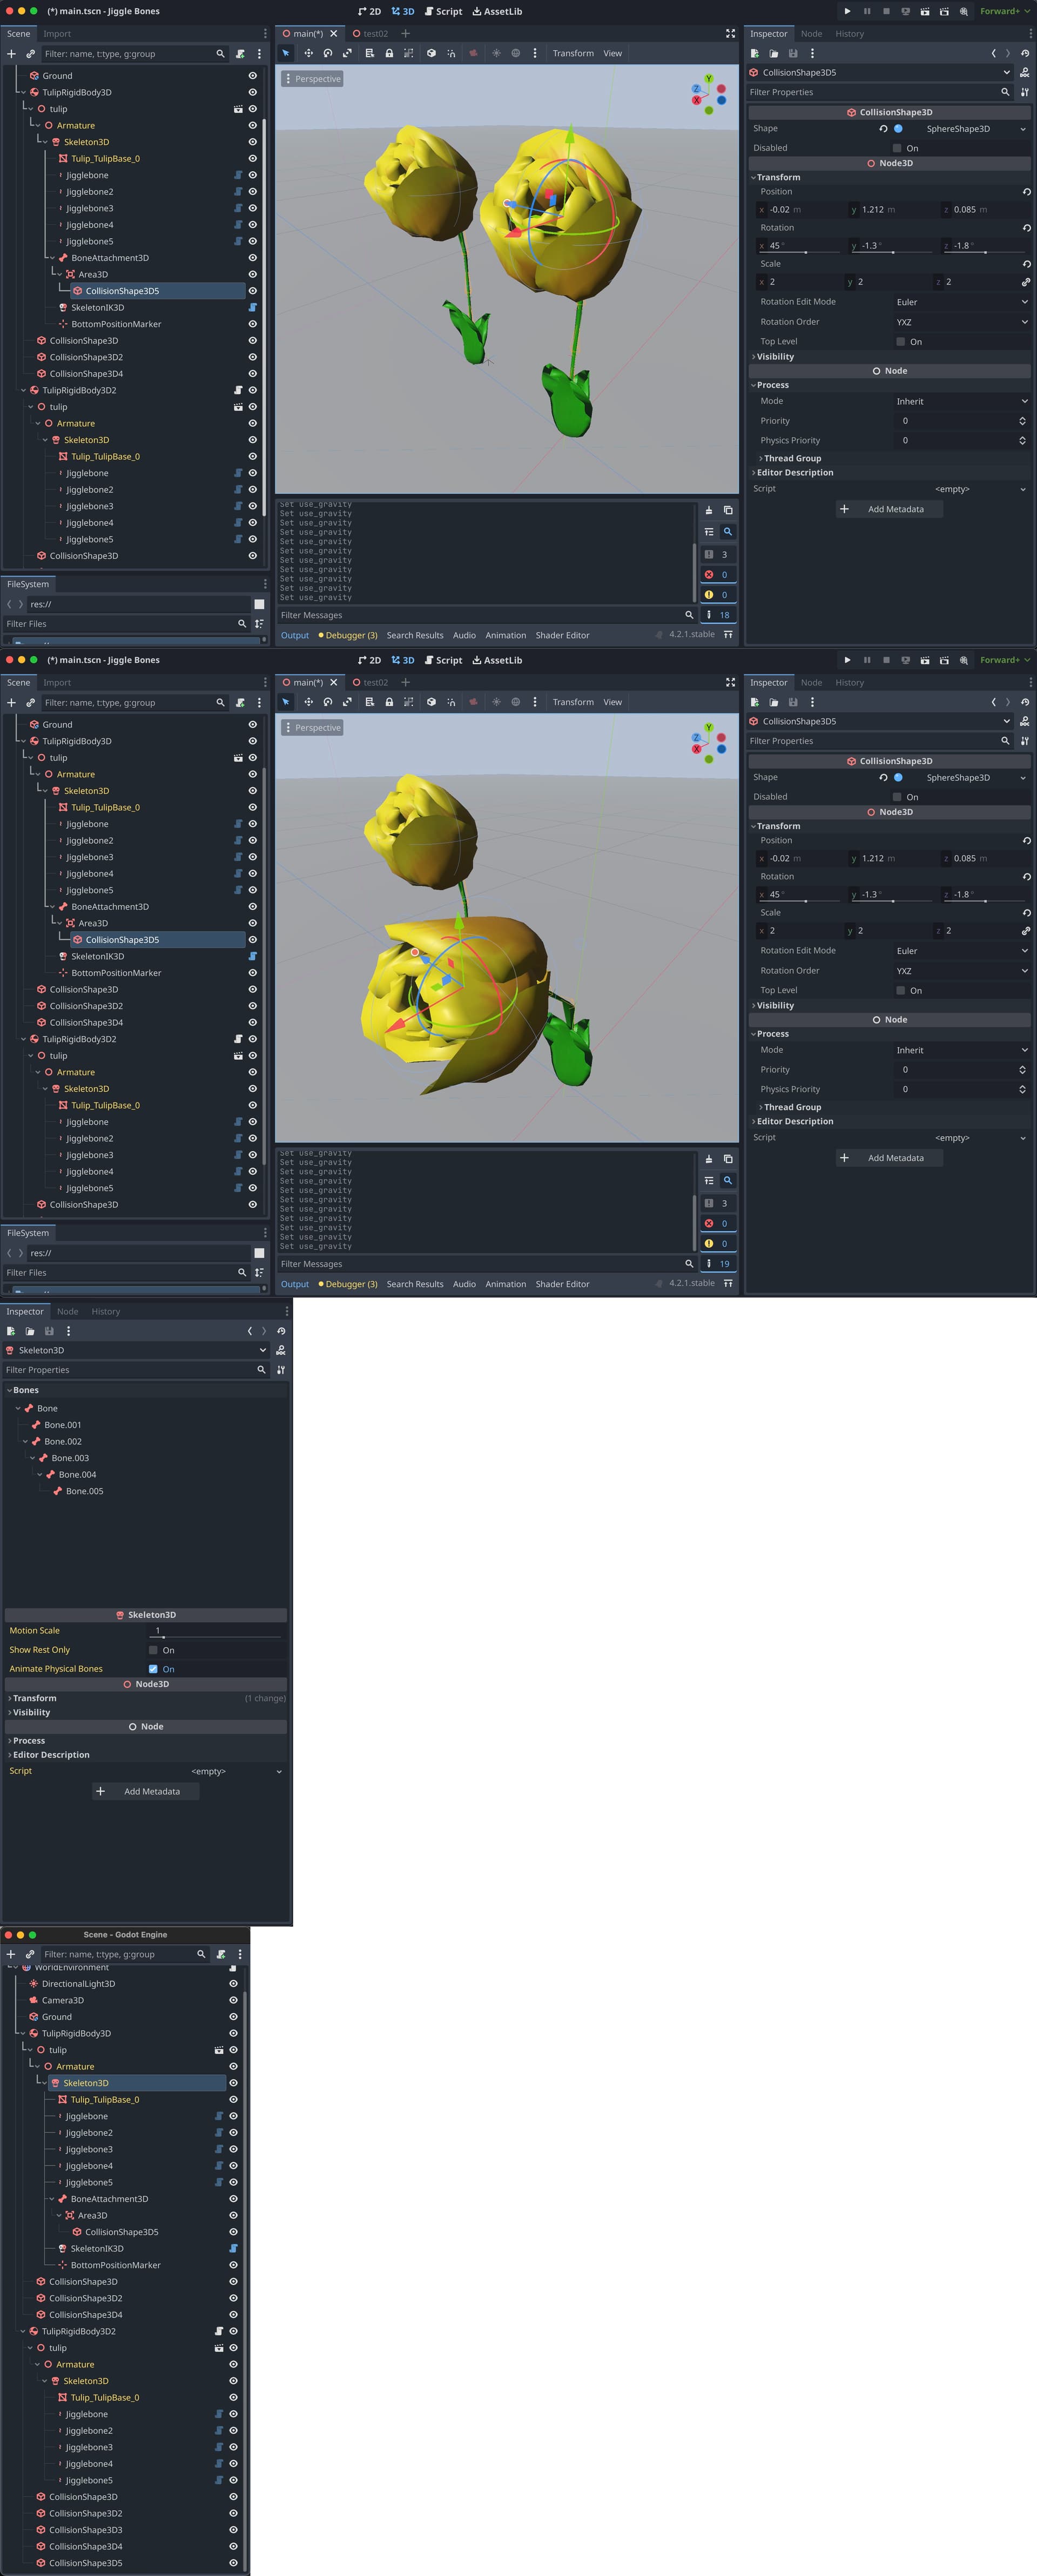Activate Move Mode tool in upper editor toolbar
1037x2576 pixels.
coord(308,53)
